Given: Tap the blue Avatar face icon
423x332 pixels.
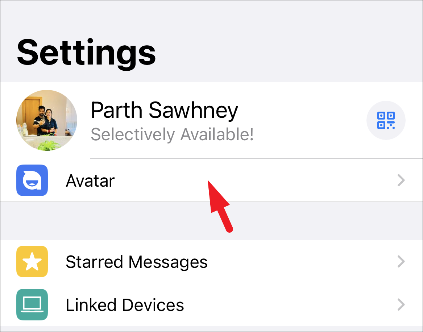Looking at the screenshot, I should [32, 180].
